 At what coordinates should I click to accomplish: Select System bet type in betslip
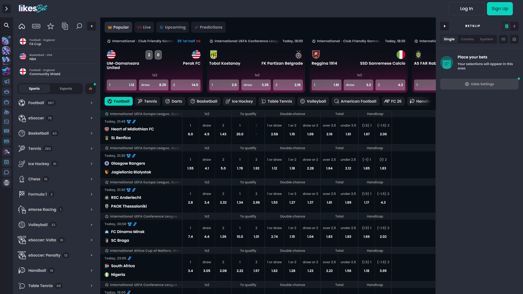point(486,39)
